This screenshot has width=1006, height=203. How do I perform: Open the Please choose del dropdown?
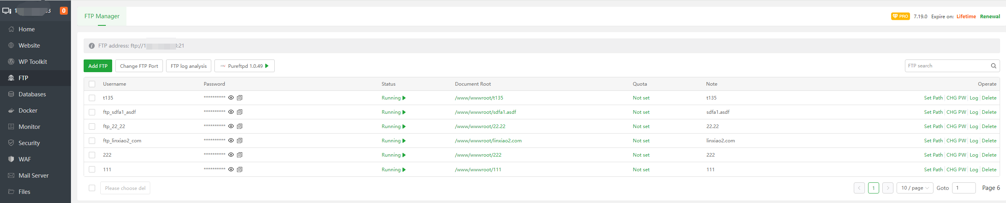[x=125, y=188]
